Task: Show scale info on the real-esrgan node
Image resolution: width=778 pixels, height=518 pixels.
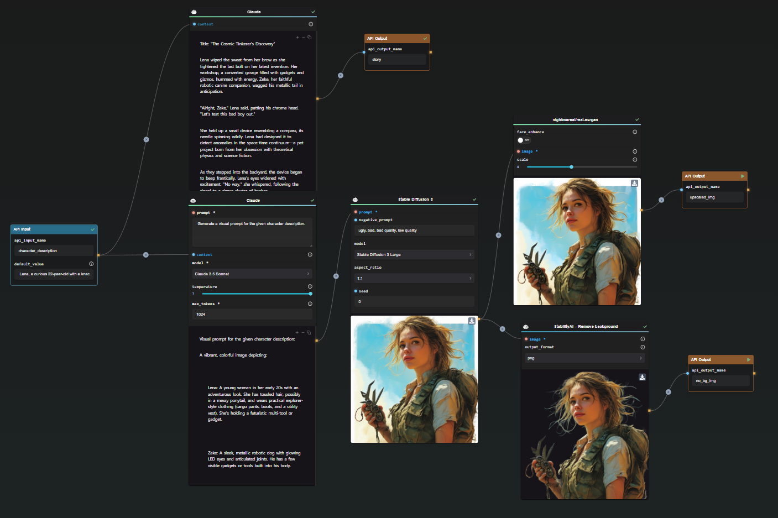Action: pos(635,159)
